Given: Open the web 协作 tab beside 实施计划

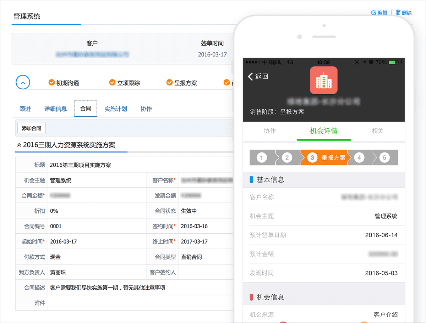Looking at the screenshot, I should click(x=146, y=109).
